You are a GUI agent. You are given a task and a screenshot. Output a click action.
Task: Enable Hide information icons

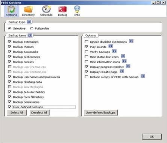(87, 62)
